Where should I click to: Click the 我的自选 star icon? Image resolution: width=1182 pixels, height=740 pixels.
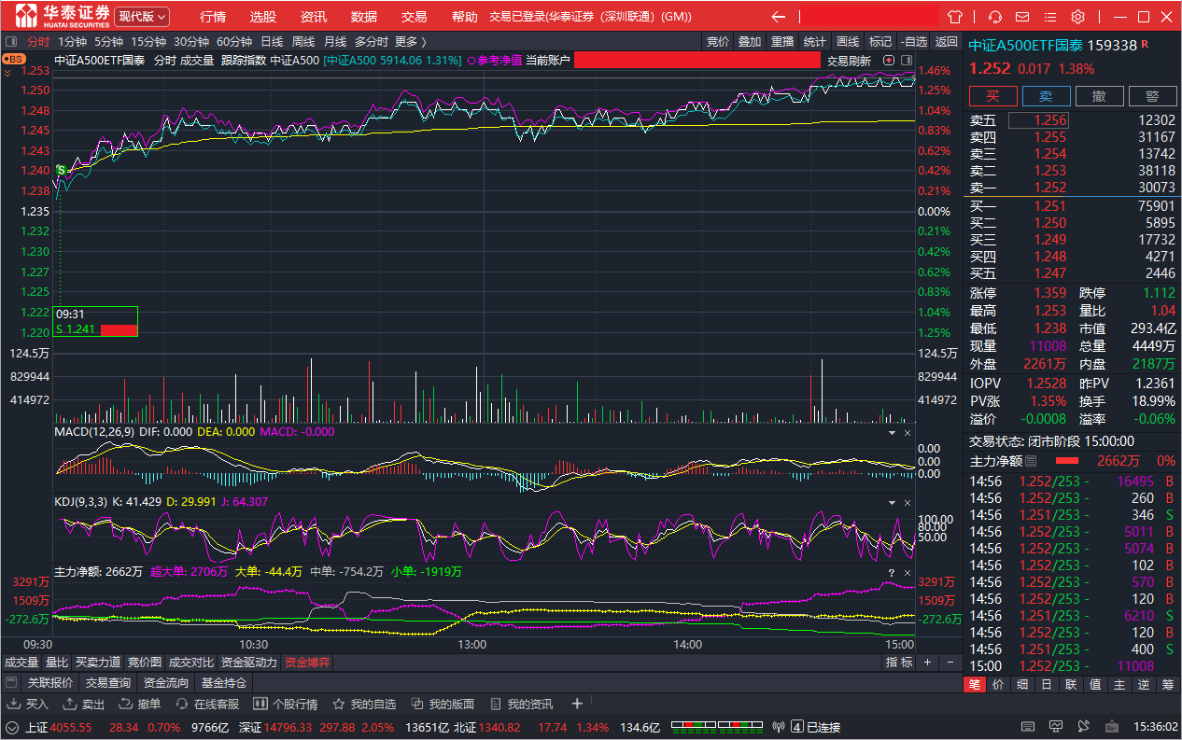click(339, 705)
